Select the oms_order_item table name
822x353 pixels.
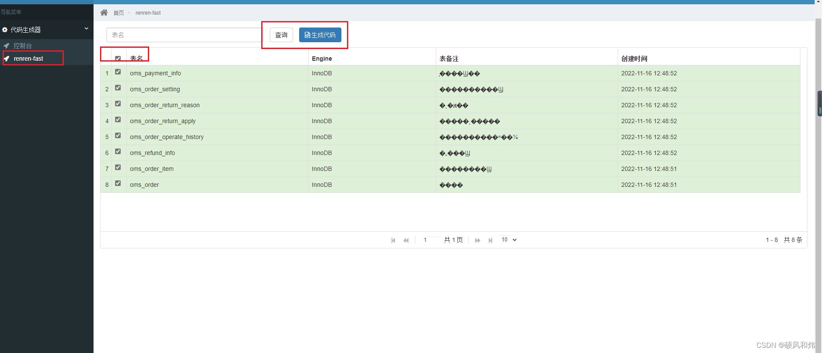152,169
